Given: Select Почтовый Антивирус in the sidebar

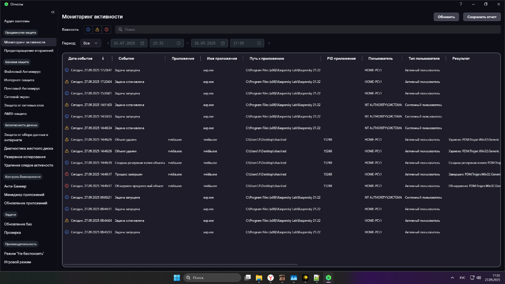Looking at the screenshot, I should point(22,88).
